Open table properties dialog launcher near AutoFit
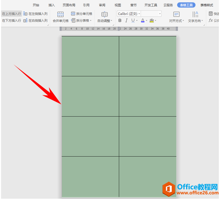This screenshot has width=221, height=199. pyautogui.click(x=113, y=25)
